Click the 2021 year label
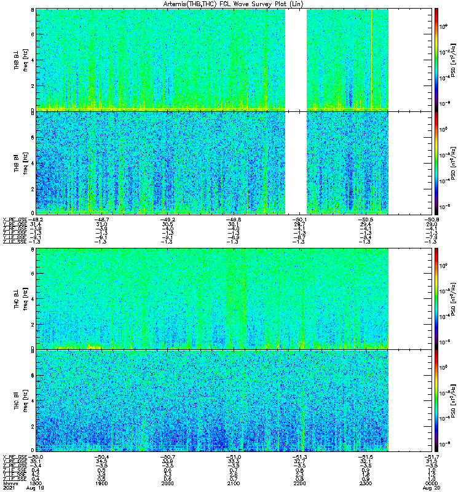 coord(8,488)
